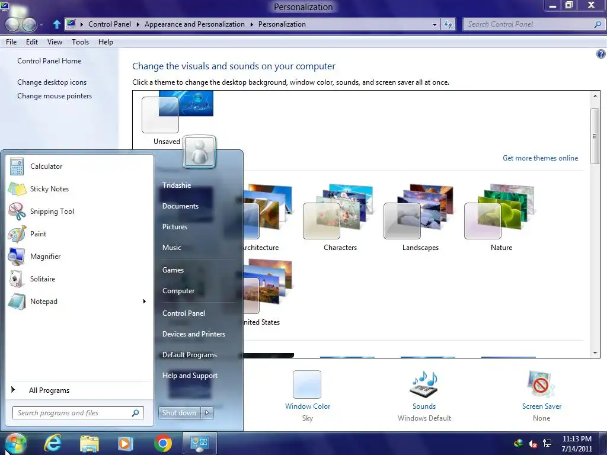Click the colorful tray icon beside volume
Viewport: 607px width, 455px height.
(x=518, y=443)
